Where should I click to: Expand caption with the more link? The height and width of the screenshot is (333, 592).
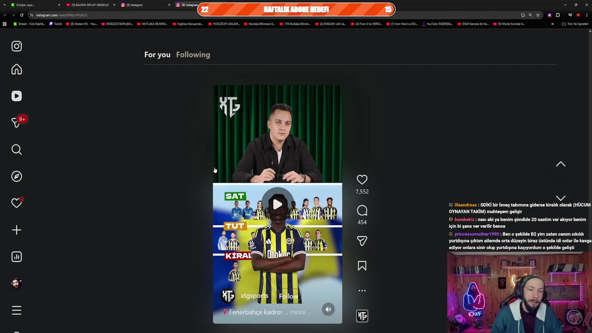pos(297,312)
